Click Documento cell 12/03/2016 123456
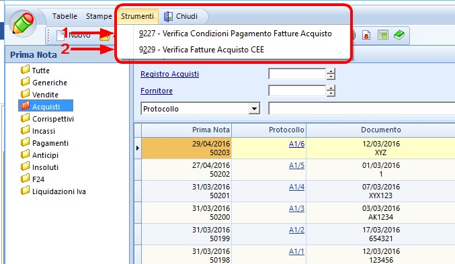Image resolution: width=455 pixels, height=264 pixels. point(380,255)
